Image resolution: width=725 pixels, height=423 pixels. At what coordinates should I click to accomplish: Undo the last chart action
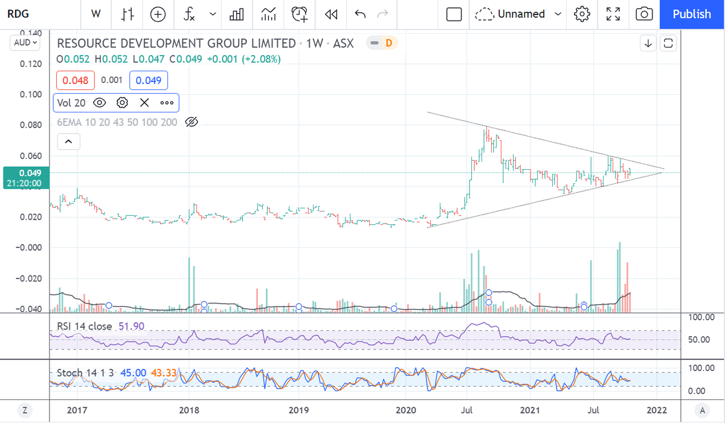coord(360,14)
